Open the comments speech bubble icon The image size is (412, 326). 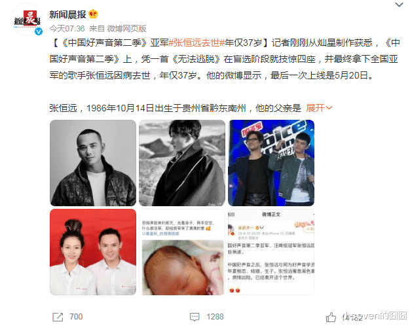click(195, 317)
